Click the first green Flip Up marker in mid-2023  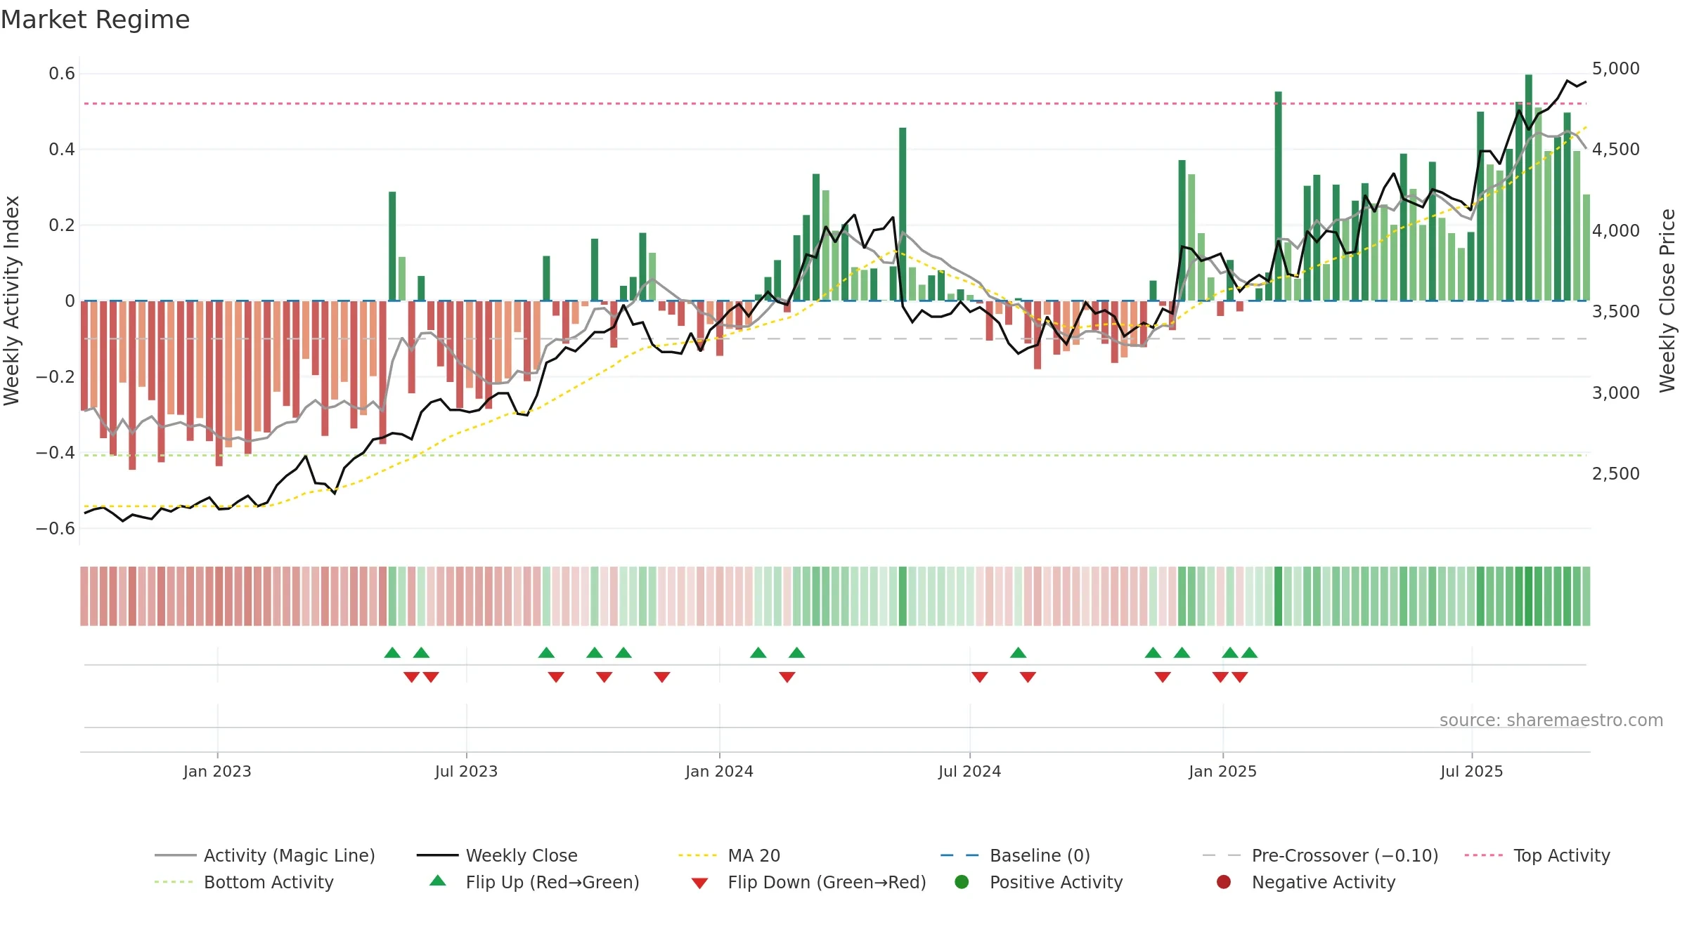tap(392, 652)
